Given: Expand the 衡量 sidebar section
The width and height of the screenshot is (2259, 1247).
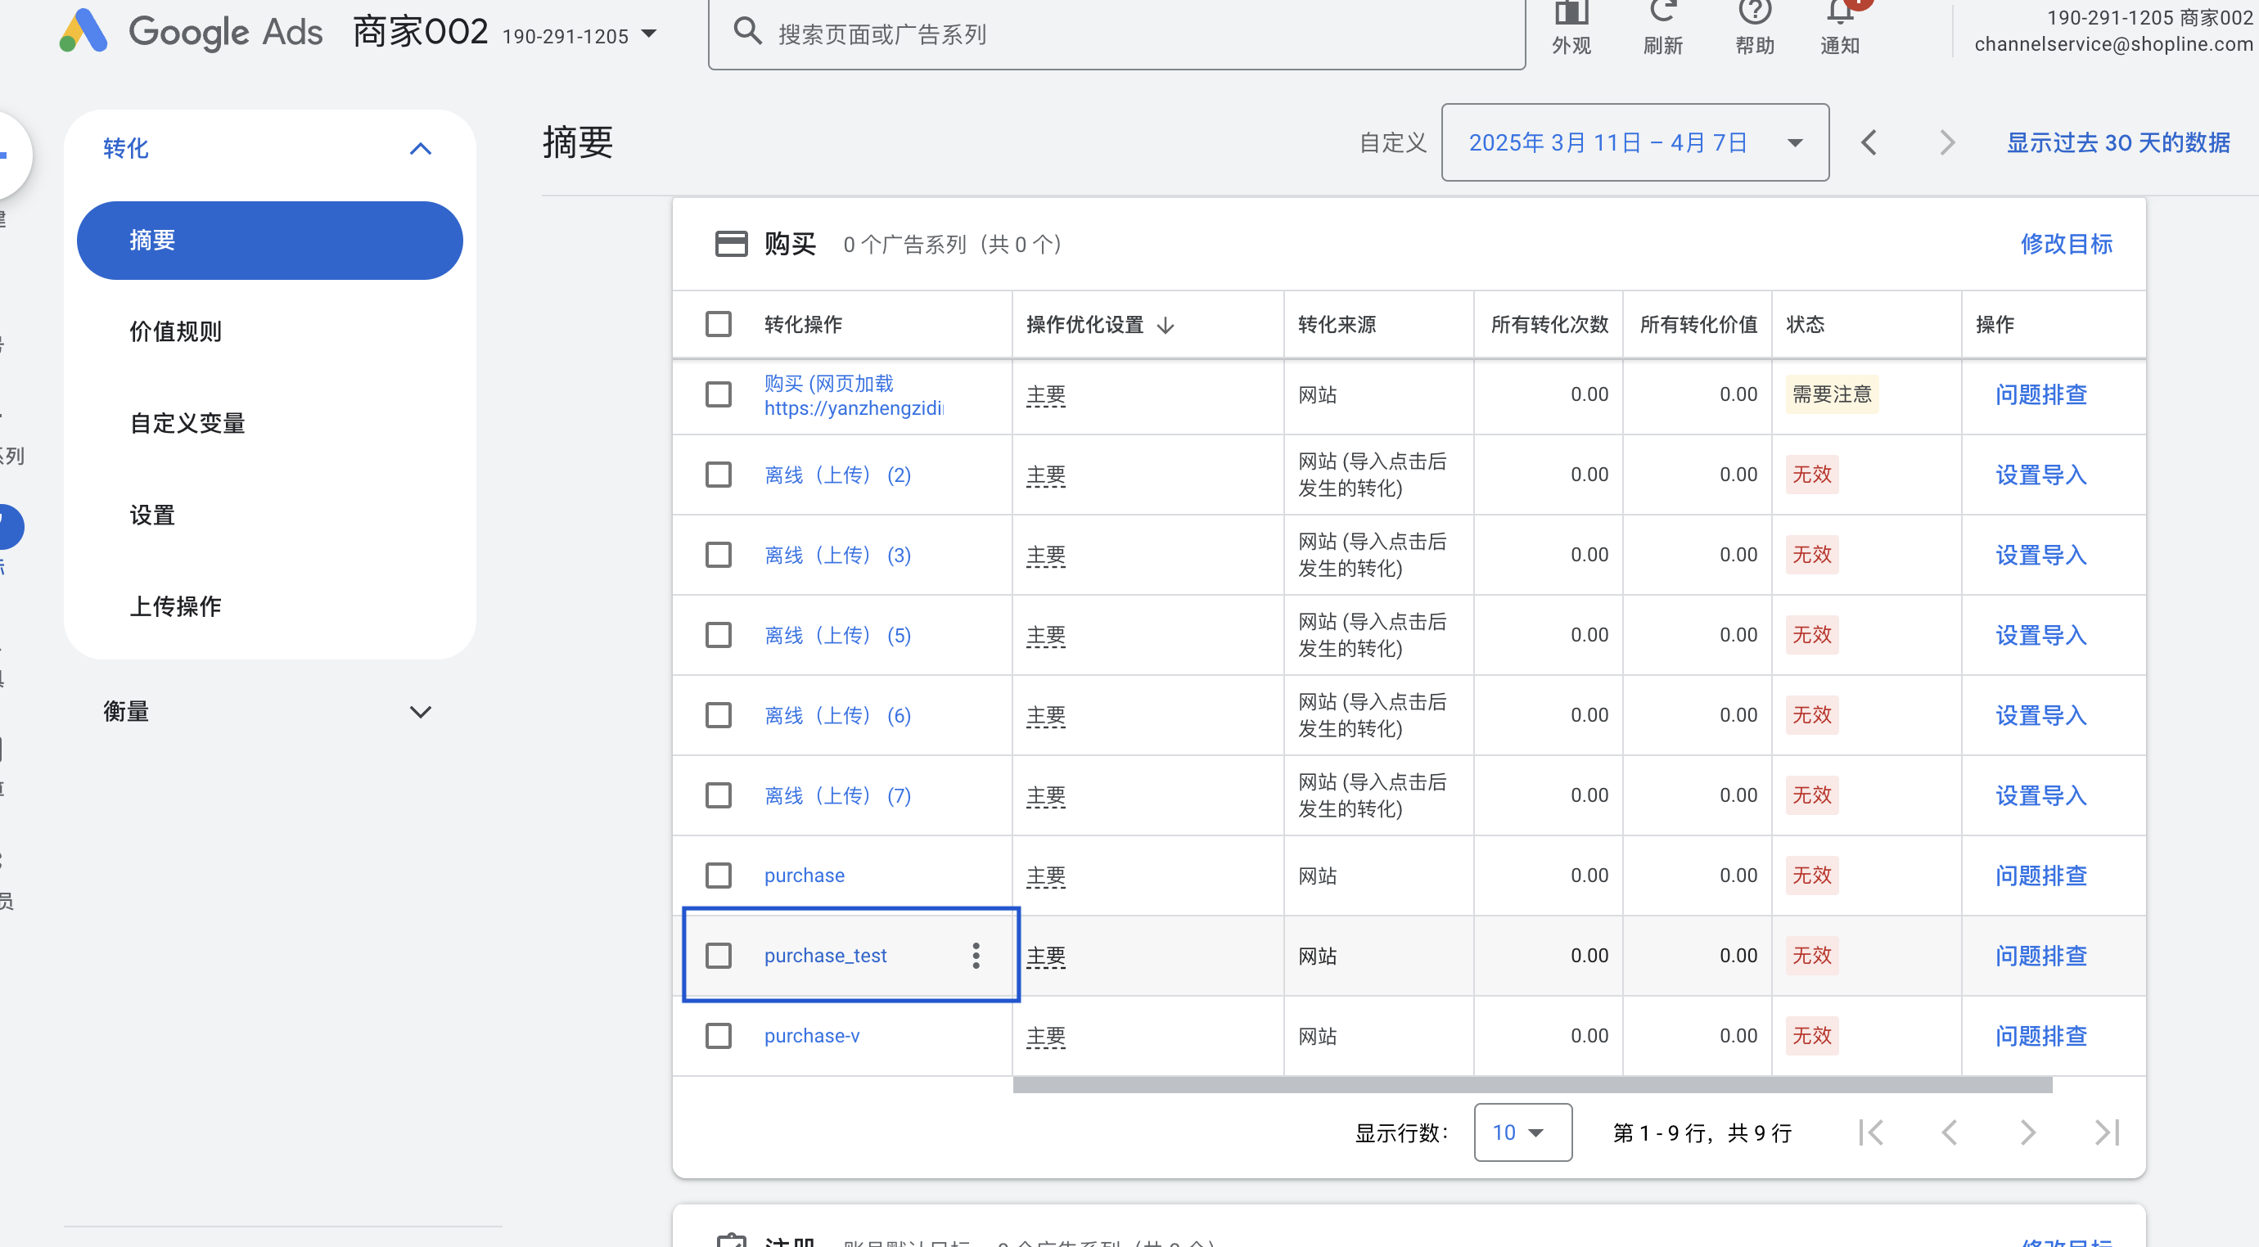Looking at the screenshot, I should click(420, 711).
